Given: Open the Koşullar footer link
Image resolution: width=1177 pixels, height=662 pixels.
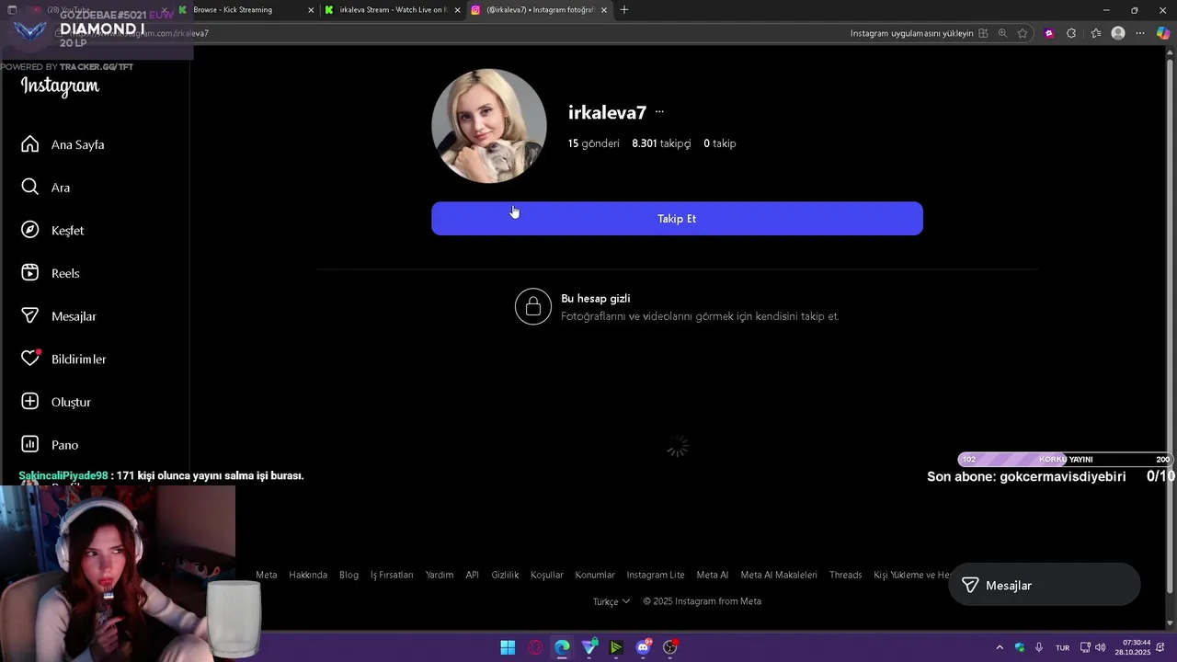Looking at the screenshot, I should [x=547, y=575].
